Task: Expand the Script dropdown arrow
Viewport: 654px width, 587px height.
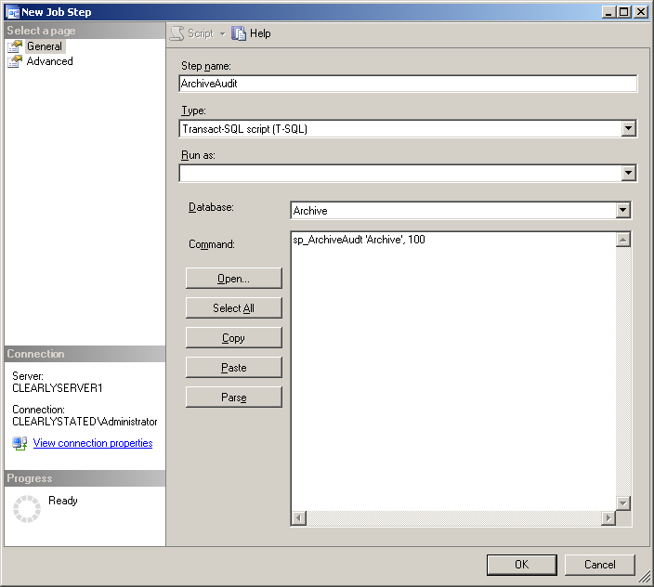Action: pyautogui.click(x=222, y=33)
